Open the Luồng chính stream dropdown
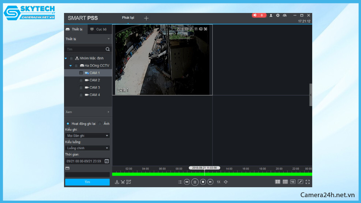Screen dimensions: 361x203 (x=87, y=148)
